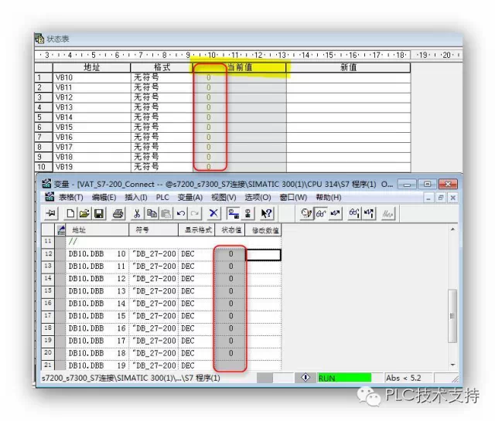Click the comment row 11 with //

click(x=173, y=242)
